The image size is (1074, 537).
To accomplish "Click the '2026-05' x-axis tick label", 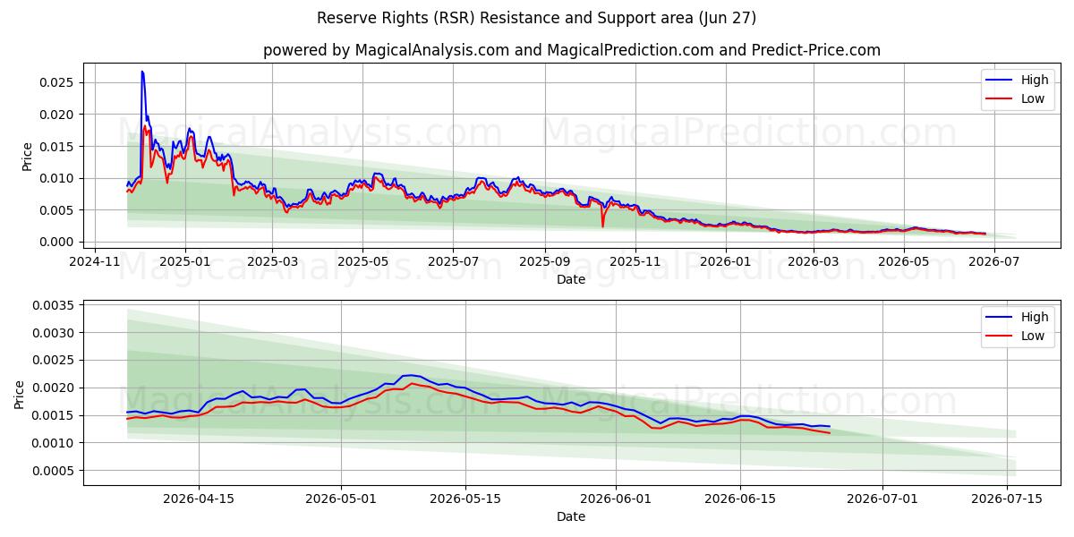I will coord(903,261).
